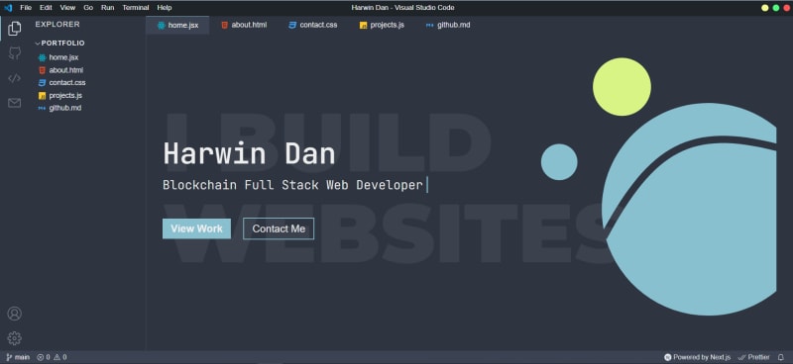Click the VS Code logo in title bar
This screenshot has height=364, width=793.
pos(8,8)
